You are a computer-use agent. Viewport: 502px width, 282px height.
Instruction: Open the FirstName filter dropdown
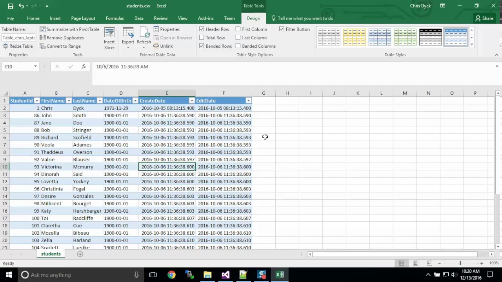click(x=69, y=101)
